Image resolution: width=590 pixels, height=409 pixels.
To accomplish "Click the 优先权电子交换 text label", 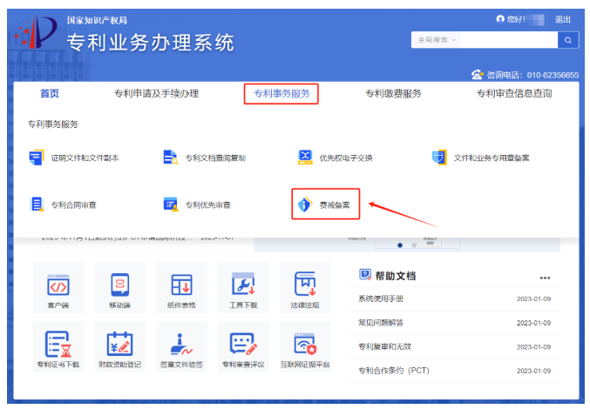I will (346, 158).
